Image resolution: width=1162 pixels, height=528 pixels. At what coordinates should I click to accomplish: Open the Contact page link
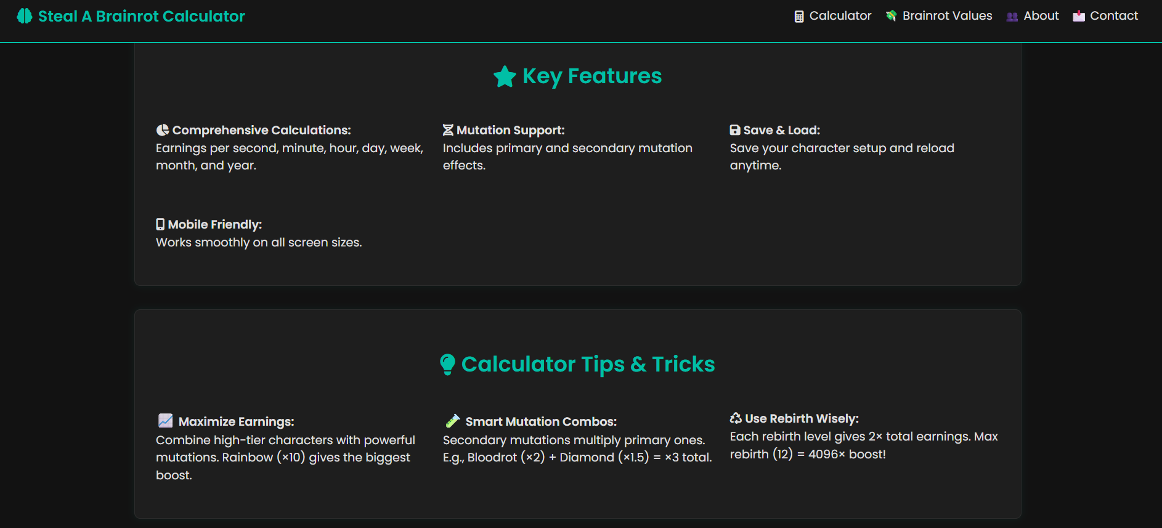pos(1105,16)
